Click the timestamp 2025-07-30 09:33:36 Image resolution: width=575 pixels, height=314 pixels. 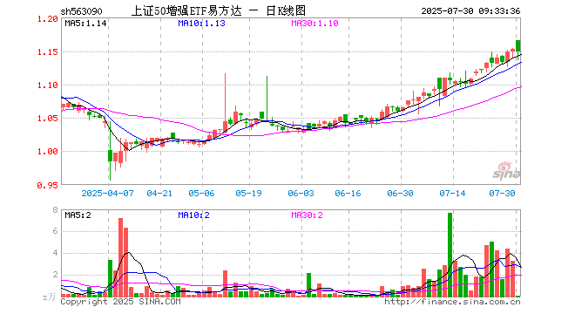[x=470, y=11]
